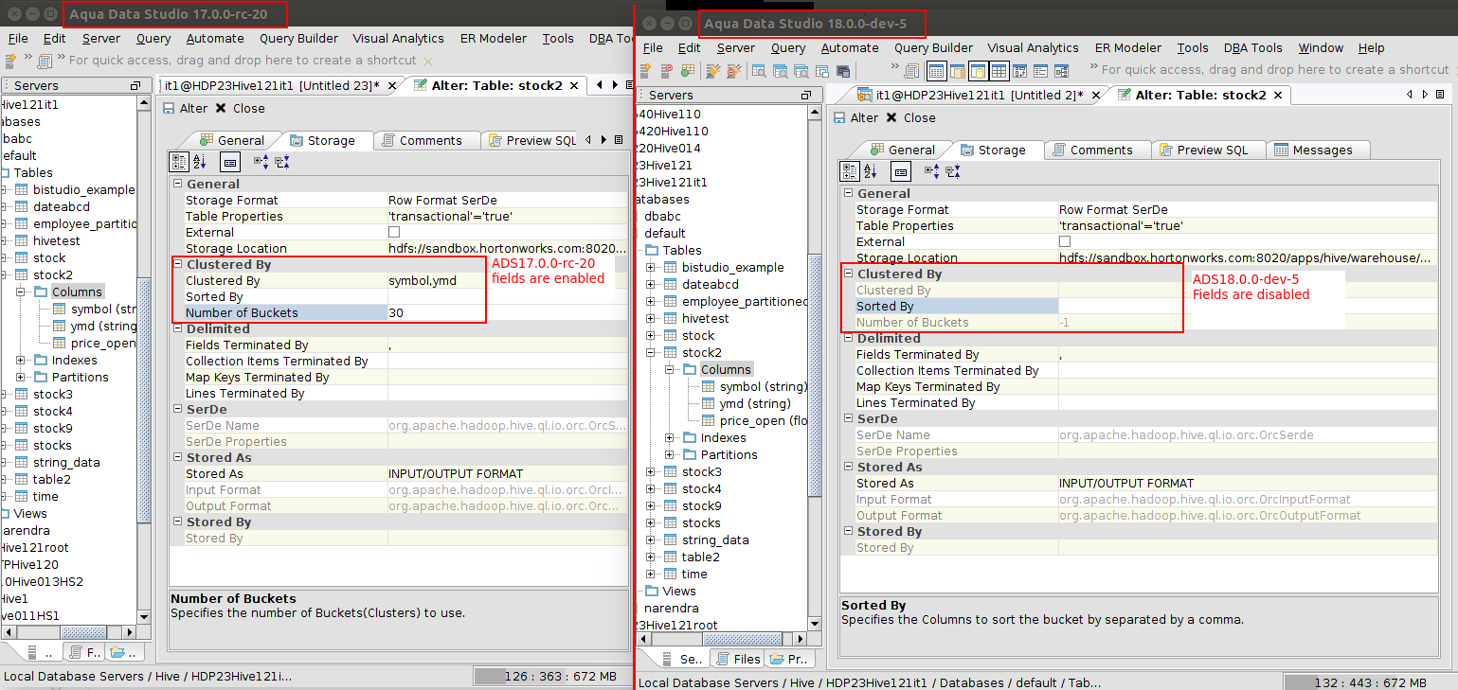
Task: Switch to General tab in ADS 18 window
Action: [902, 150]
